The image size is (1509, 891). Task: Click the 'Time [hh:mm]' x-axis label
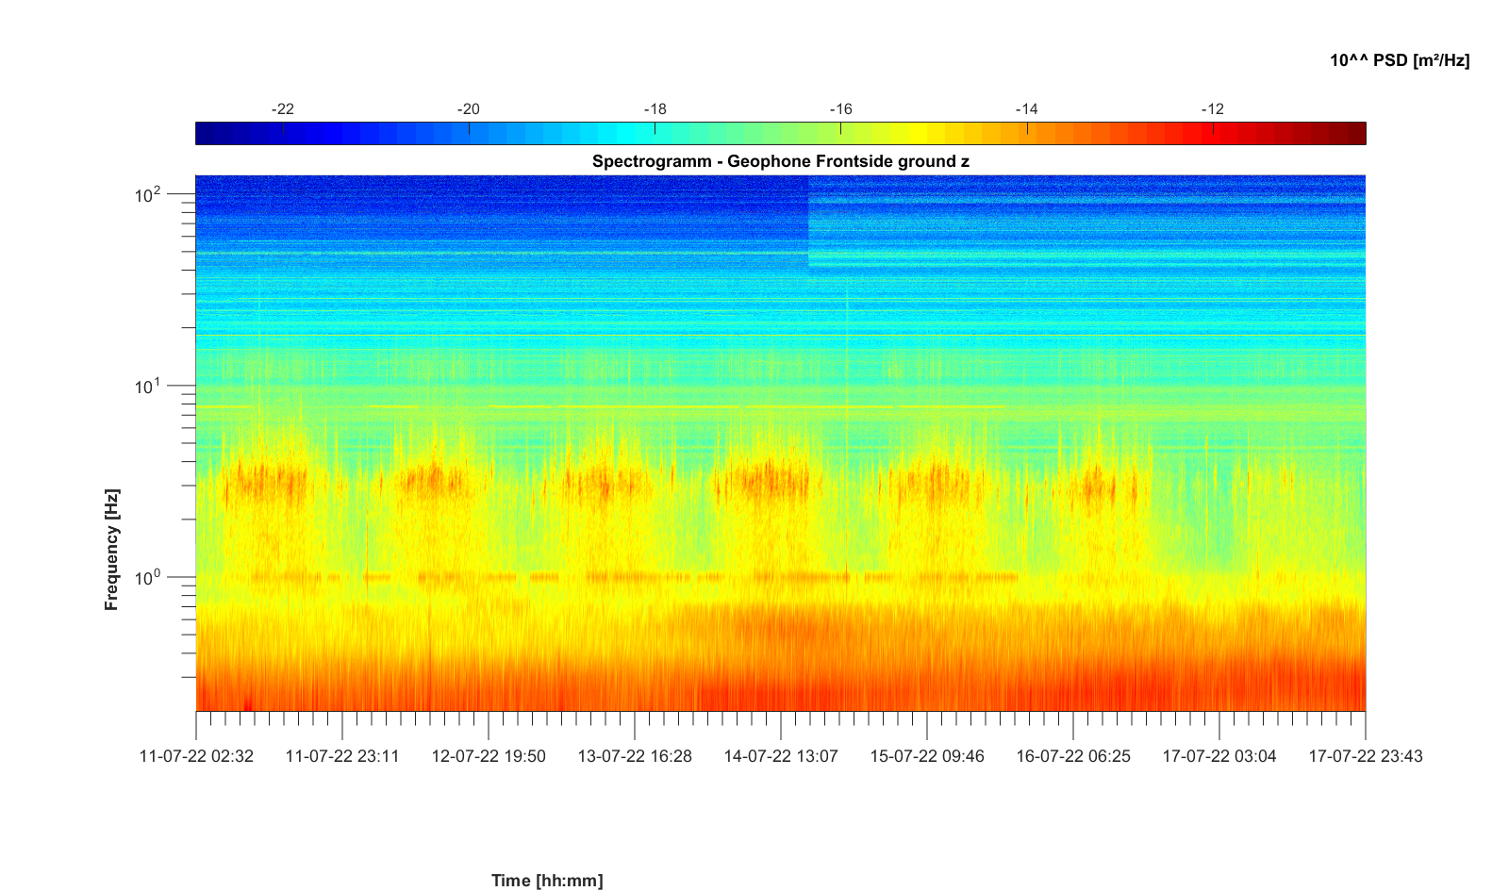click(546, 881)
